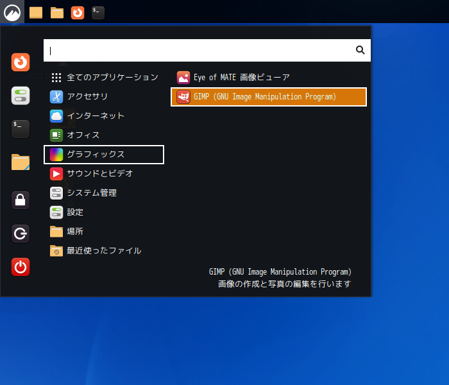Viewport: 449px width, 385px height.
Task: Click the rainbow グラフィックス category icon
Action: click(56, 155)
